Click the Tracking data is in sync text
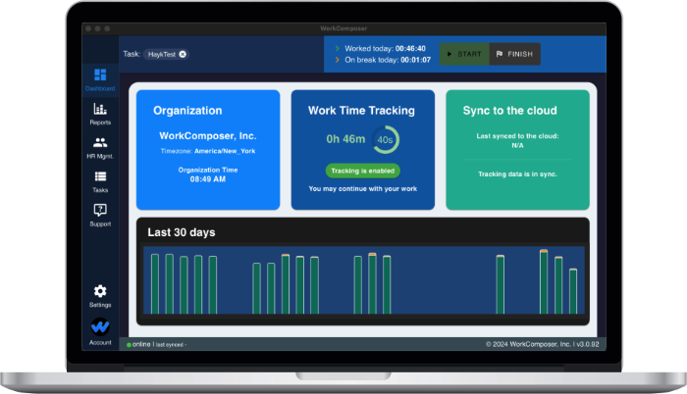Image resolution: width=687 pixels, height=394 pixels. (x=517, y=173)
